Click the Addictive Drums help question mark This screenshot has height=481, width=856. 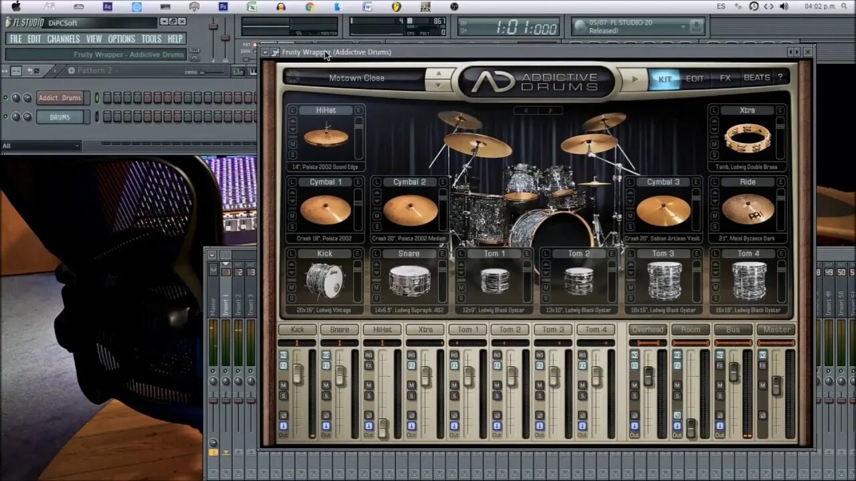(780, 78)
